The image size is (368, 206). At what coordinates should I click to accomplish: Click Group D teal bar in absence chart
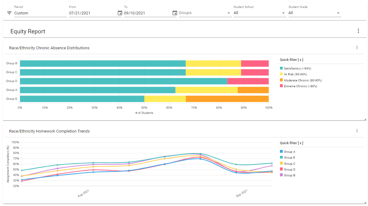pyautogui.click(x=123, y=81)
